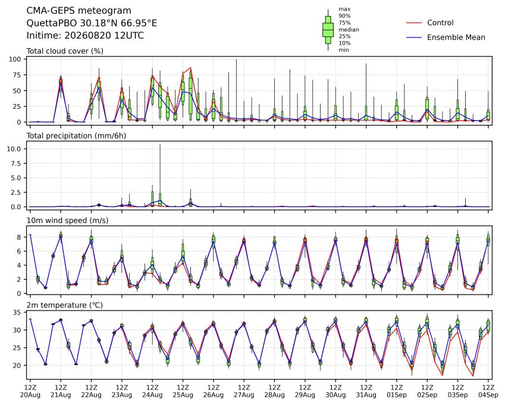
Task: Select the Ensemble Mean legend label
Action: click(456, 37)
